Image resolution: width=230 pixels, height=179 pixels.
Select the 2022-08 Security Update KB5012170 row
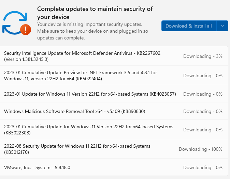(x=77, y=149)
